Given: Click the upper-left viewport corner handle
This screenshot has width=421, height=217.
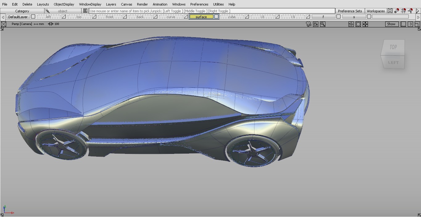Looking at the screenshot, I should [2, 29].
